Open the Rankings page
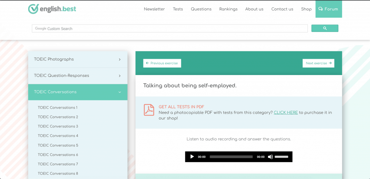 (228, 9)
